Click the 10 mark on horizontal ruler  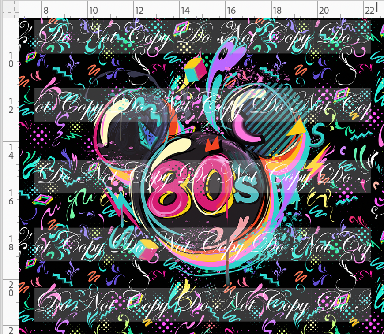[x=93, y=11]
